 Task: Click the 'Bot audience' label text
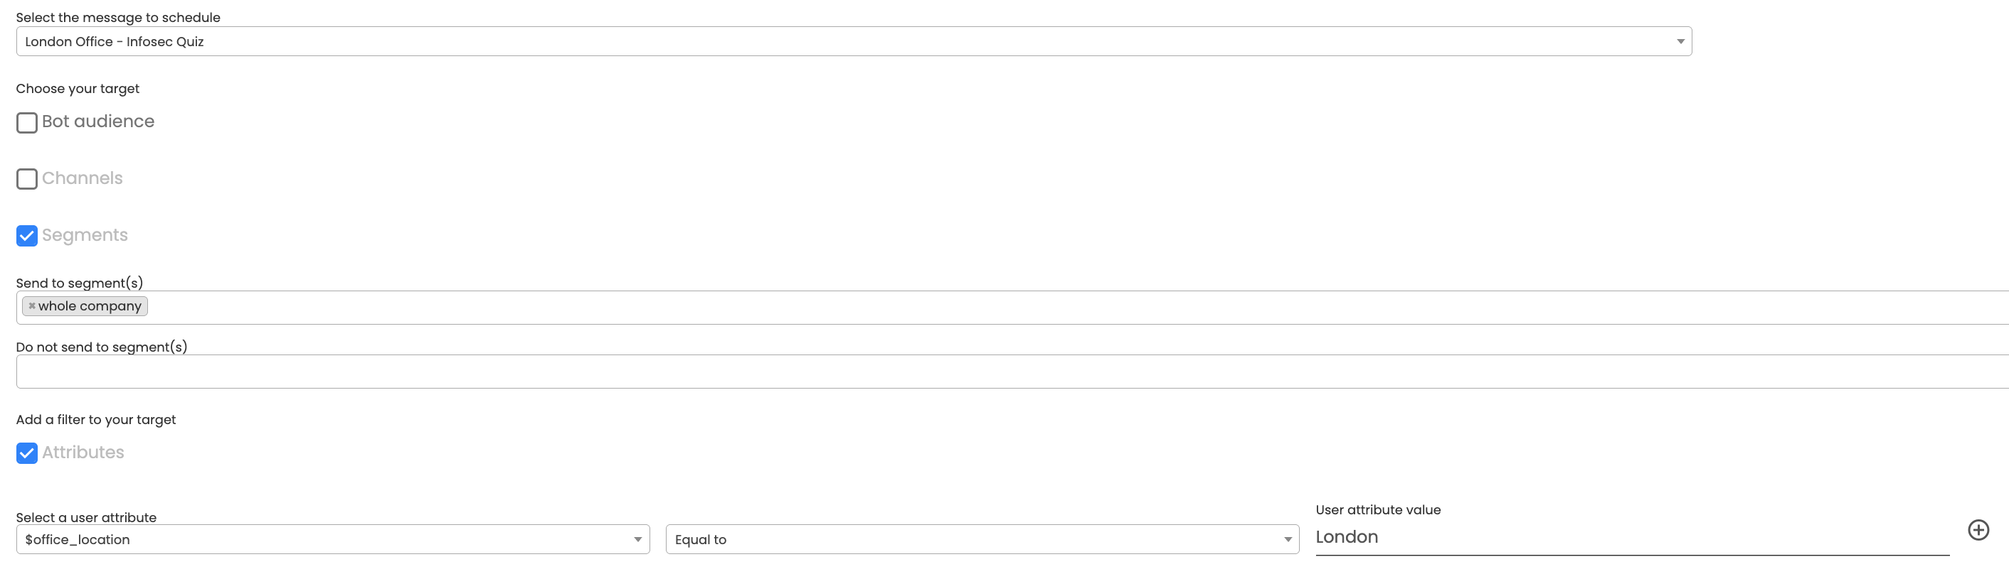[x=98, y=121]
